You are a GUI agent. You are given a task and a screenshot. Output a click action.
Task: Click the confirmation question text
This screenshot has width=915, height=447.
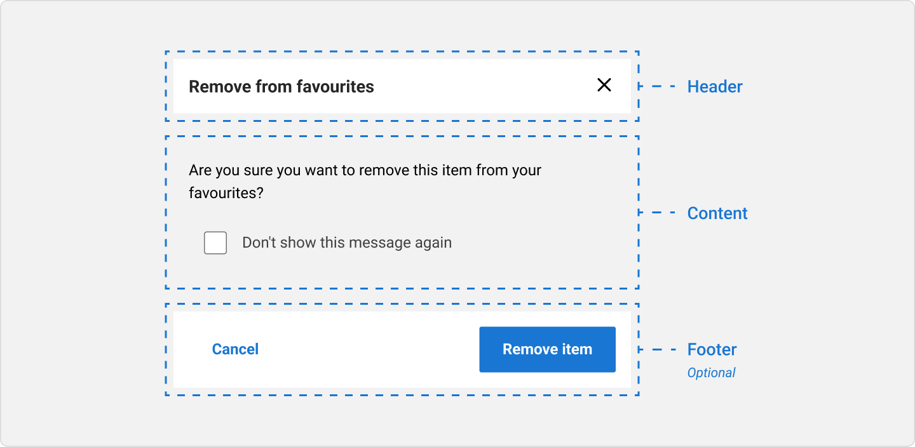(365, 182)
